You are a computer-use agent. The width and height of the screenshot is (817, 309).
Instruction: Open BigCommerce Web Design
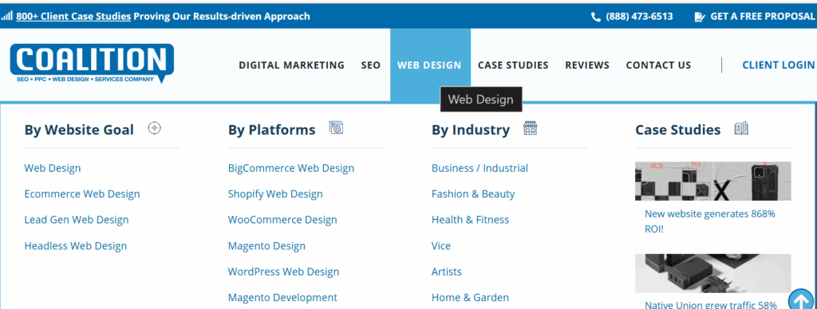pos(290,168)
